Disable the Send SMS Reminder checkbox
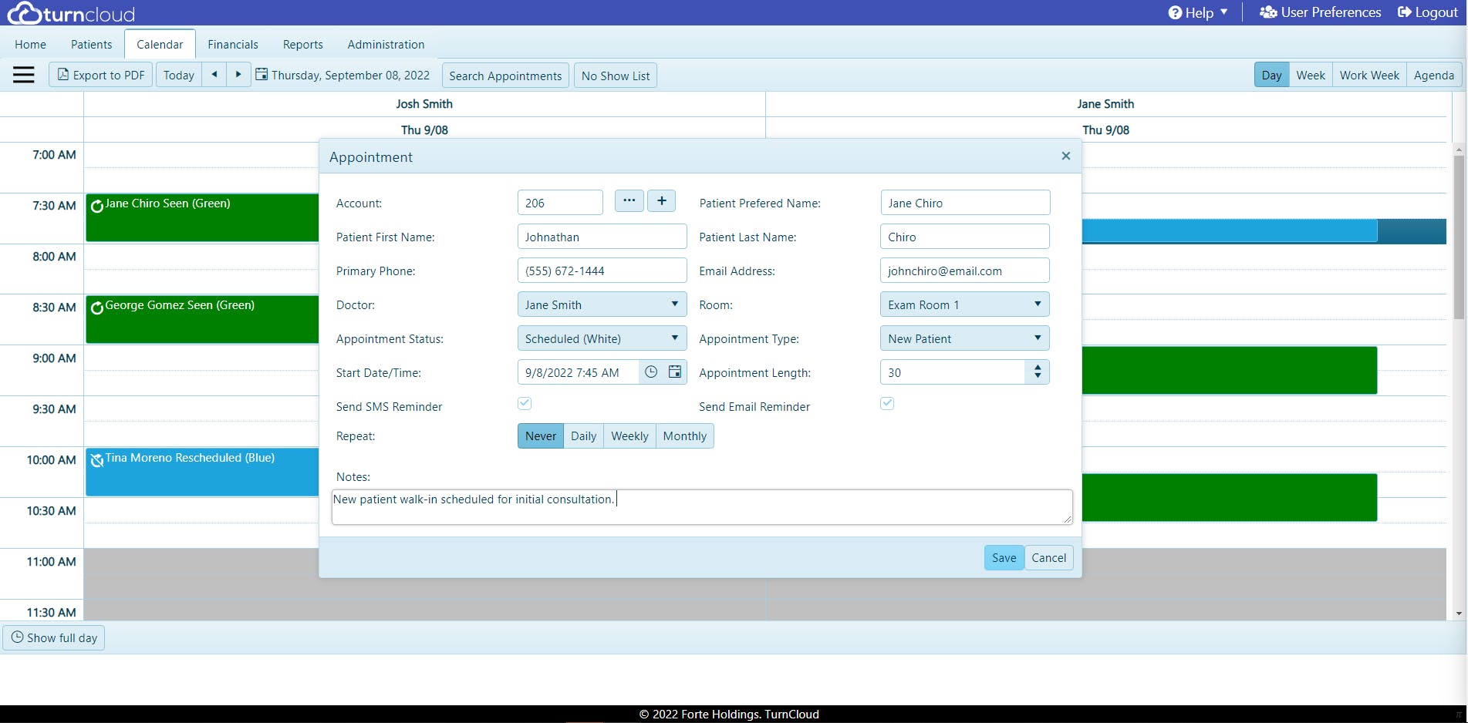This screenshot has width=1468, height=723. [x=525, y=403]
